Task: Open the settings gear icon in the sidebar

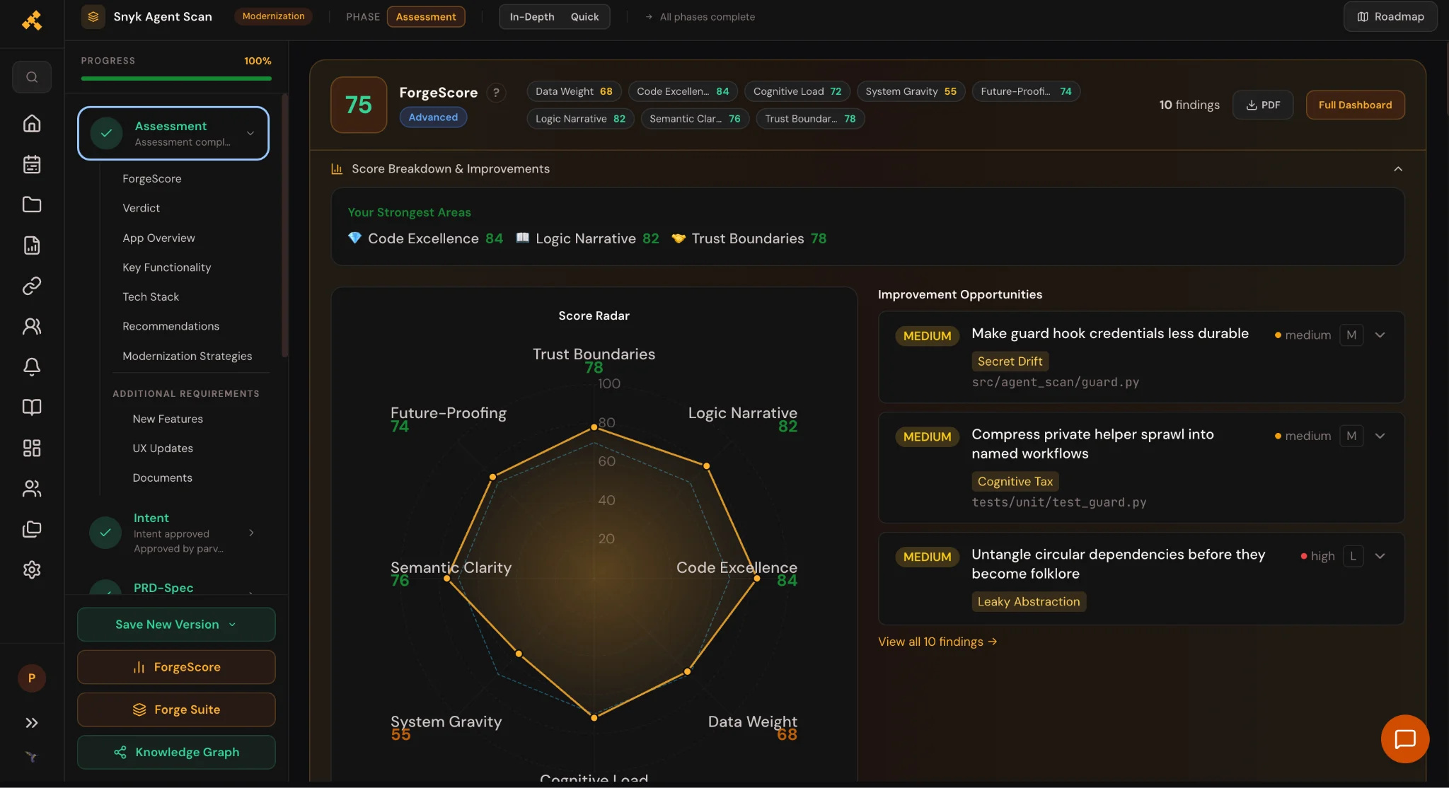Action: [32, 569]
